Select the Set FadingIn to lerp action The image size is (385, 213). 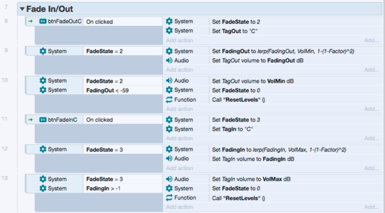pyautogui.click(x=279, y=150)
